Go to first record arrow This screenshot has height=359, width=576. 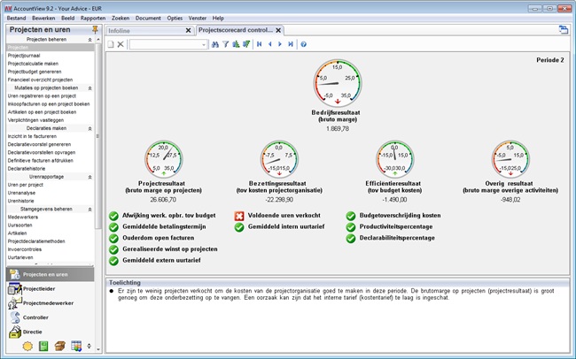point(260,44)
